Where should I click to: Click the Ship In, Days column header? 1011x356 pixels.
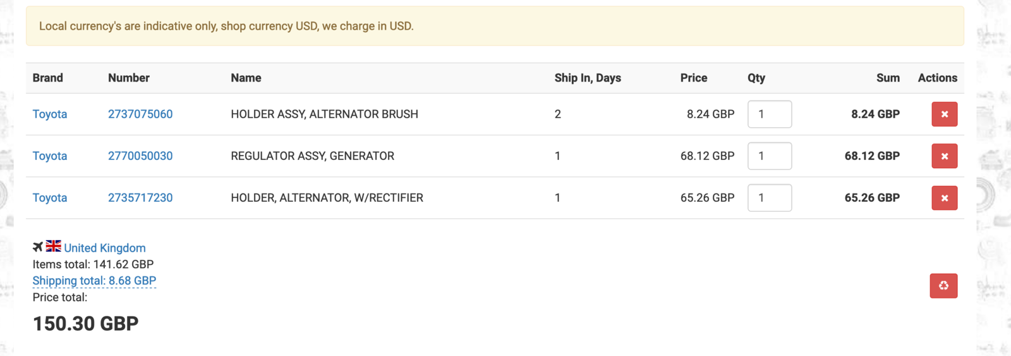coord(588,78)
